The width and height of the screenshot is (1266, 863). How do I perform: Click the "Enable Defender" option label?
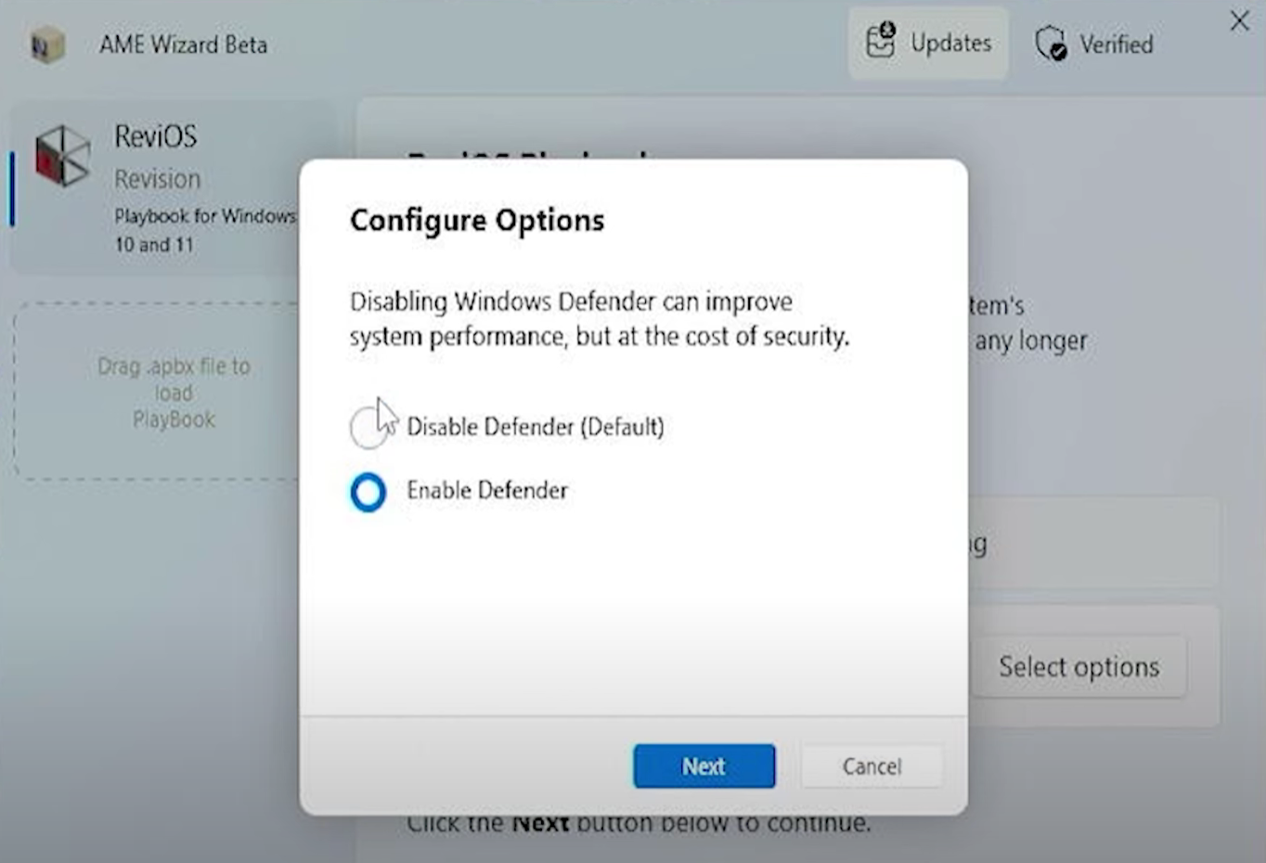487,490
